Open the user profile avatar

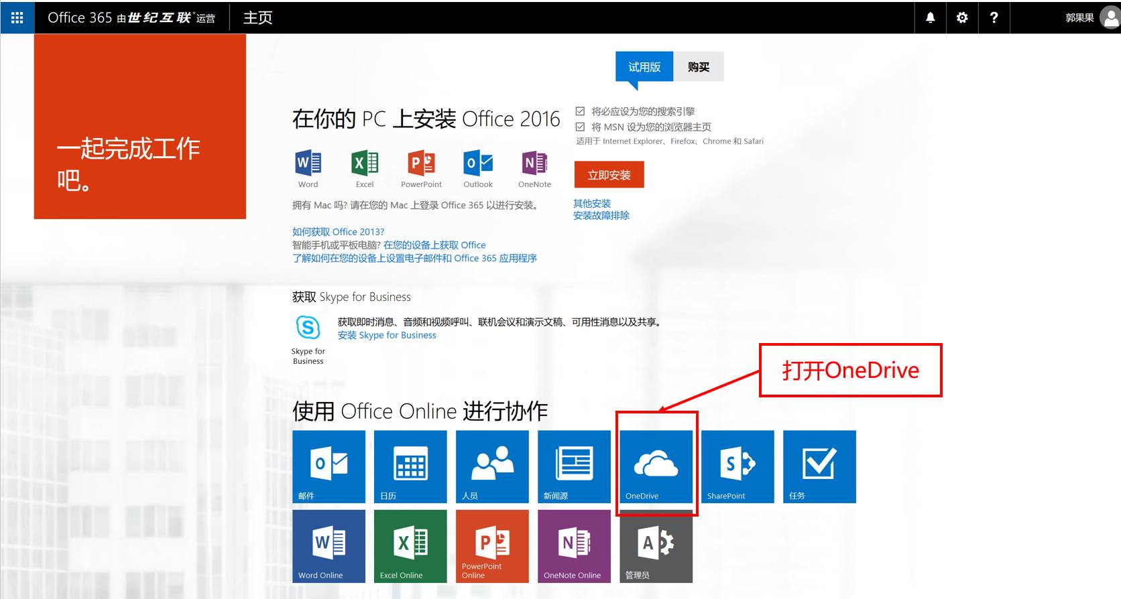click(x=1110, y=17)
